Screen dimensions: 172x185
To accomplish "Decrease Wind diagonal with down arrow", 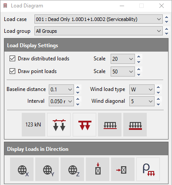I will (x=159, y=105).
